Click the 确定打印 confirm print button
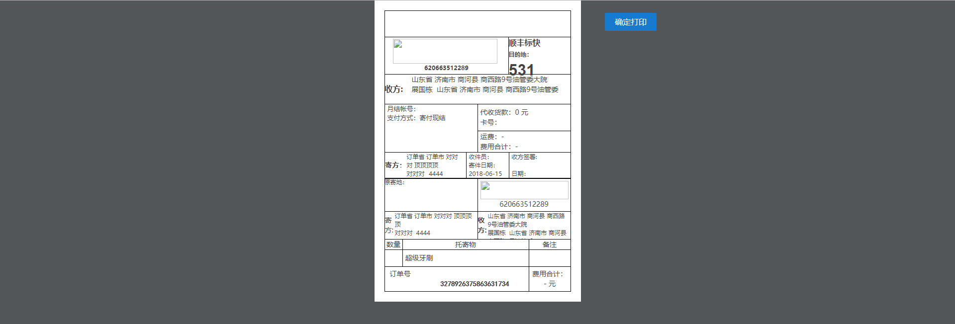Screen dimensions: 955x324 tap(630, 22)
